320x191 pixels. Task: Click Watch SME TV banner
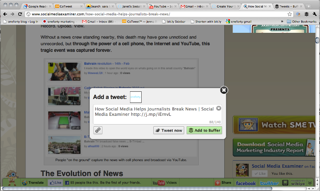coord(274,125)
